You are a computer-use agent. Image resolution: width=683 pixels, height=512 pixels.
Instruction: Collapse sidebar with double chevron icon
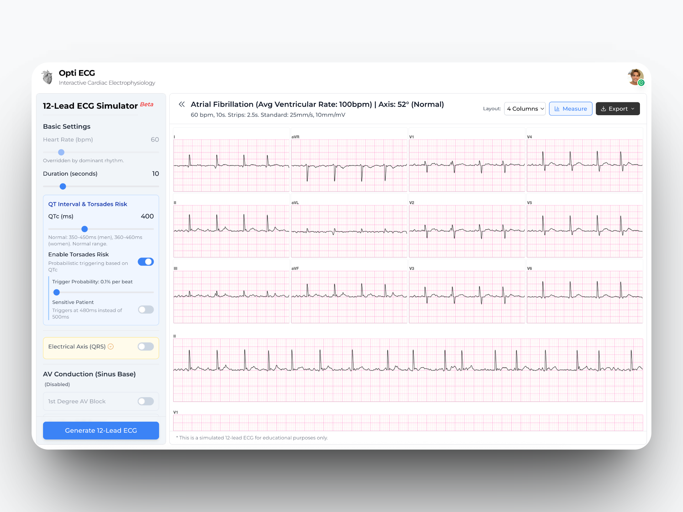[181, 104]
